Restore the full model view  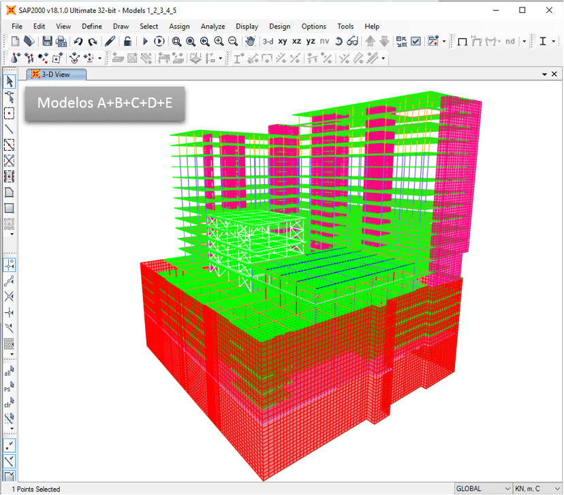190,42
